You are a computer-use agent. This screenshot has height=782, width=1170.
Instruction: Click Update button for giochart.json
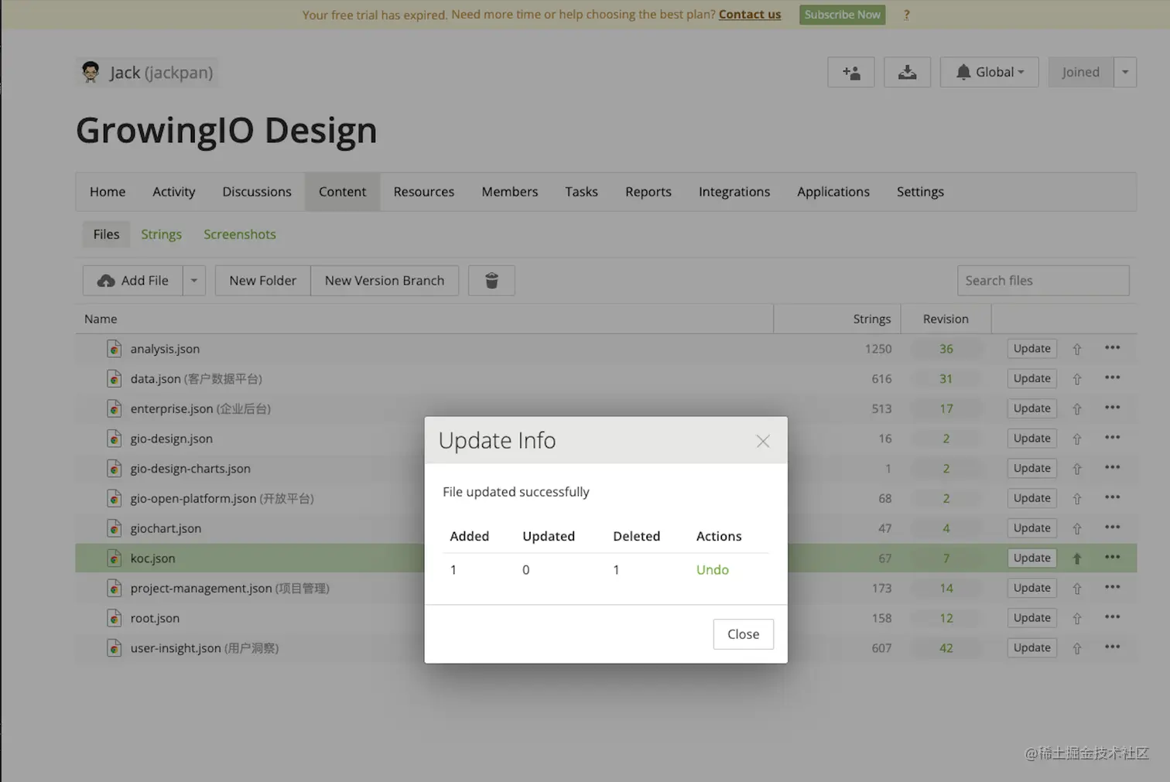[1031, 528]
